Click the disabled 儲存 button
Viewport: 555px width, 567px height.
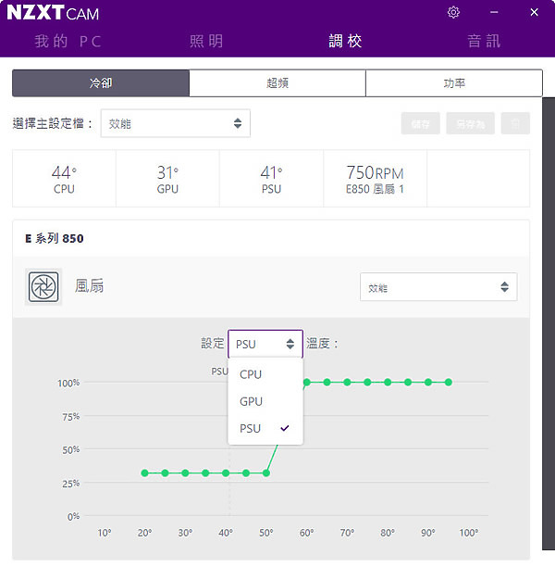tap(420, 123)
